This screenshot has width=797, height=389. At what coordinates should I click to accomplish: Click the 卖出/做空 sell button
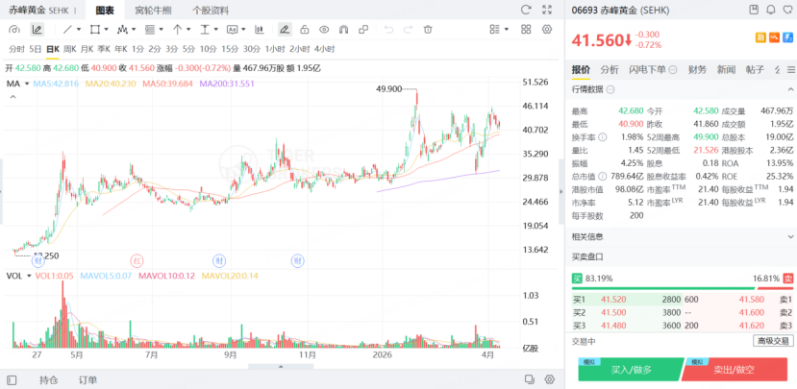pos(734,370)
